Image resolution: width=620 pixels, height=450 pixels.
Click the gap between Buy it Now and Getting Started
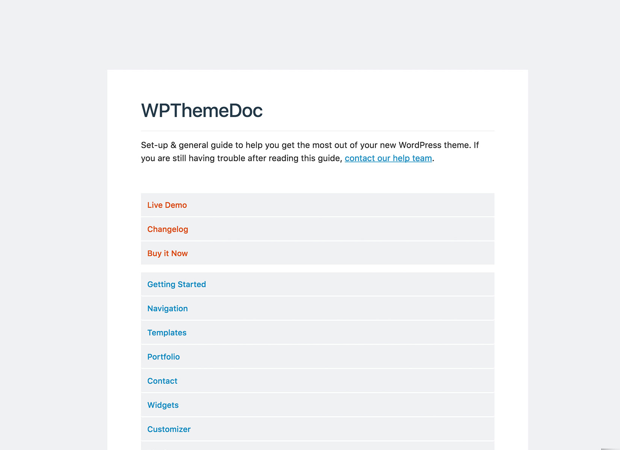317,268
